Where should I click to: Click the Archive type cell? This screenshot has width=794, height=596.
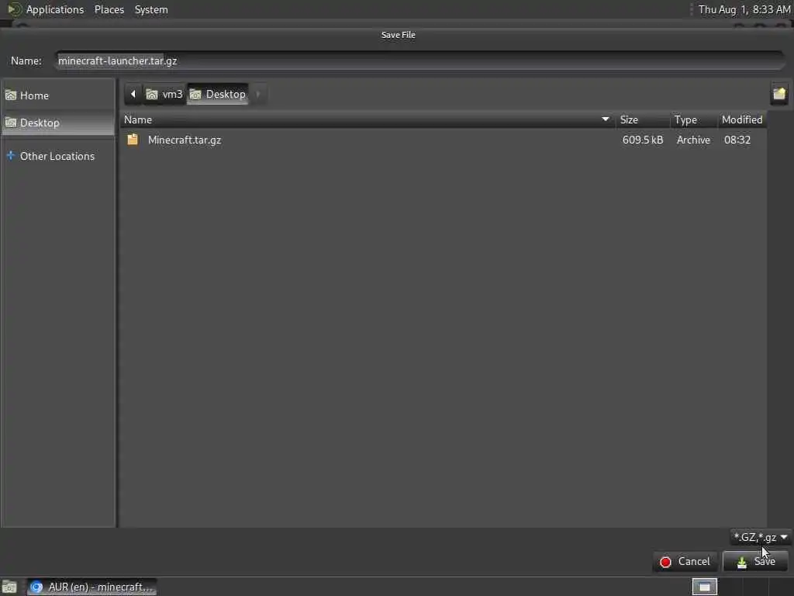pos(693,140)
